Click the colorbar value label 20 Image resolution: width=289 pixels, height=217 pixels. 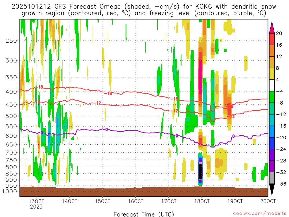[x=279, y=33]
